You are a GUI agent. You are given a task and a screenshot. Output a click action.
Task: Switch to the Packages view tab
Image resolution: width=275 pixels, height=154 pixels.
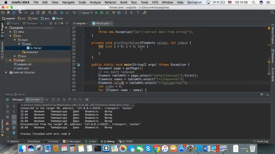tap(30, 23)
